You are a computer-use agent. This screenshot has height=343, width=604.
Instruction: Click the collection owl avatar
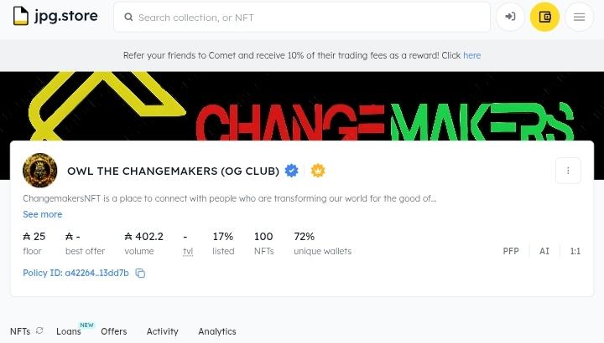click(39, 171)
